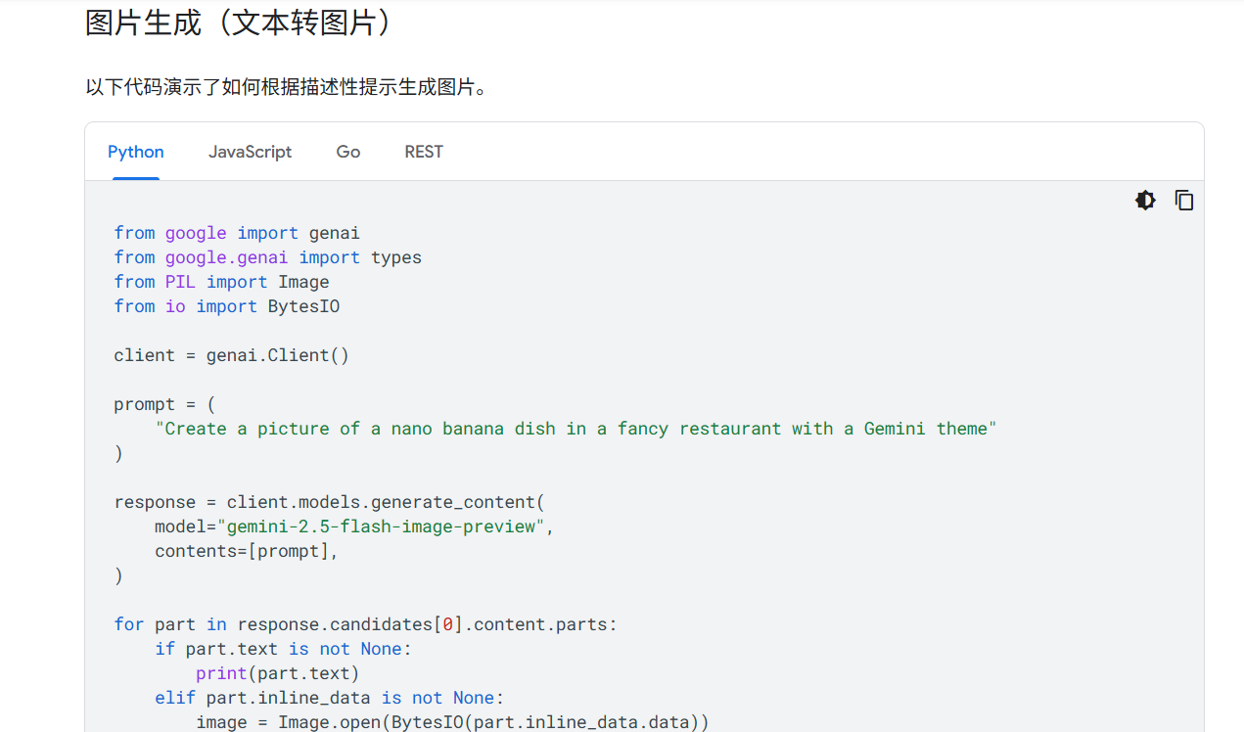Open the Go code tab
Image resolution: width=1244 pixels, height=732 pixels.
click(x=348, y=152)
